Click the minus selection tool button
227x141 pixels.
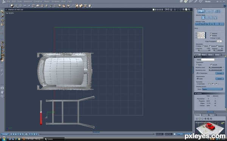pyautogui.click(x=217, y=24)
